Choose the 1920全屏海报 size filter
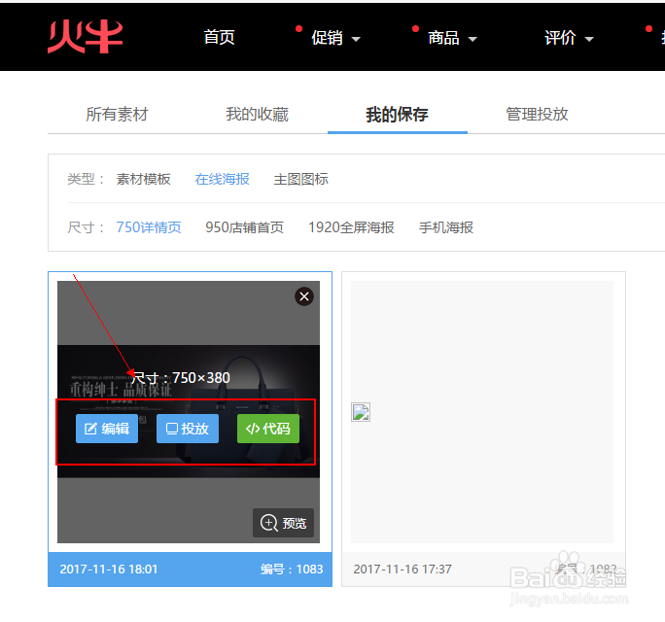The width and height of the screenshot is (665, 622). 351,227
